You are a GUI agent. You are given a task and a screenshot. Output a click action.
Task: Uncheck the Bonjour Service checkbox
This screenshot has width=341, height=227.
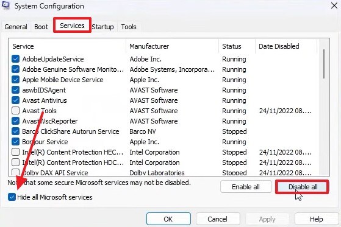15,142
